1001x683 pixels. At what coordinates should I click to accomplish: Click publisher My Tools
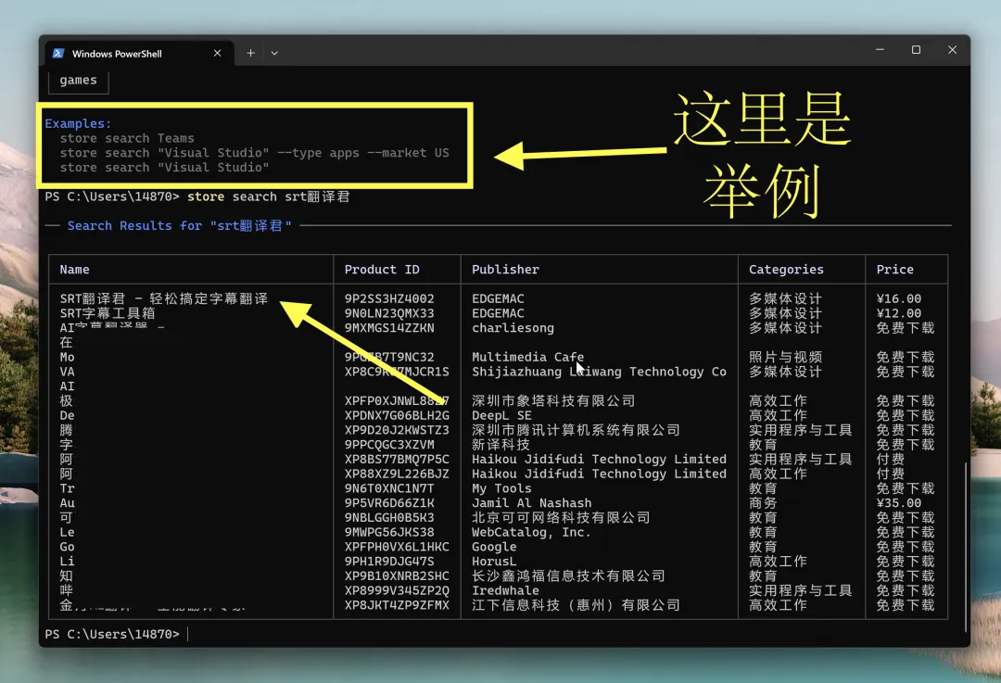point(501,488)
